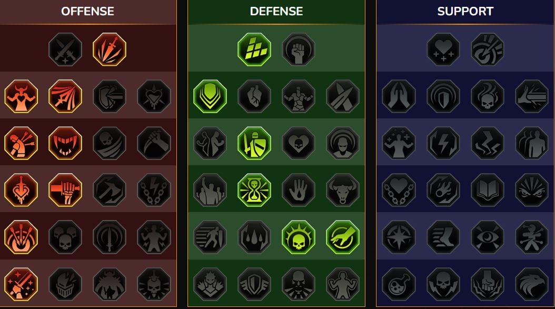Open the Offense mastery tree header

88,12
